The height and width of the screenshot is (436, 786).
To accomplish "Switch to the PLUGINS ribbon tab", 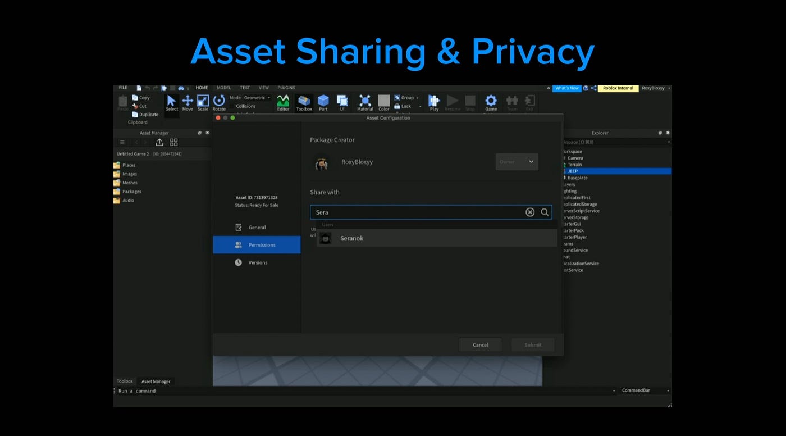I will tap(286, 88).
